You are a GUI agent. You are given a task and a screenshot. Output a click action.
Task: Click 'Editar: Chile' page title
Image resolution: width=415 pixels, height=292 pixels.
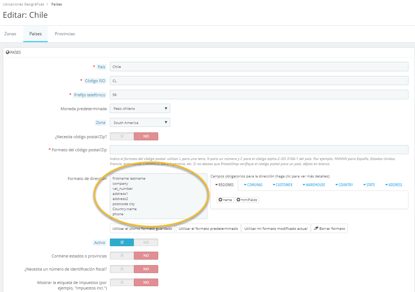pos(25,15)
